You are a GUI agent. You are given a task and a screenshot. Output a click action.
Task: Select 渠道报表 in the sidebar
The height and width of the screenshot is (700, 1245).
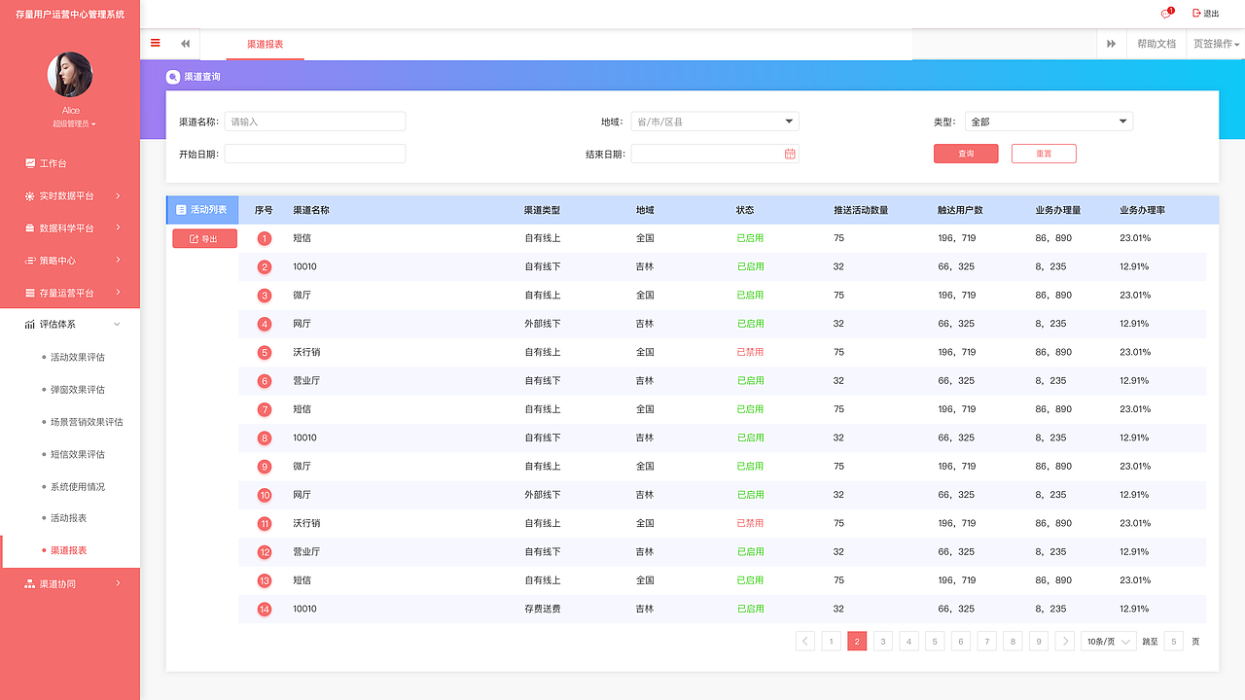click(70, 550)
